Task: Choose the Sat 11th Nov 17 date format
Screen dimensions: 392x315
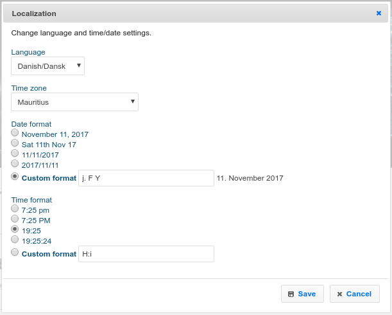Action: [15, 143]
